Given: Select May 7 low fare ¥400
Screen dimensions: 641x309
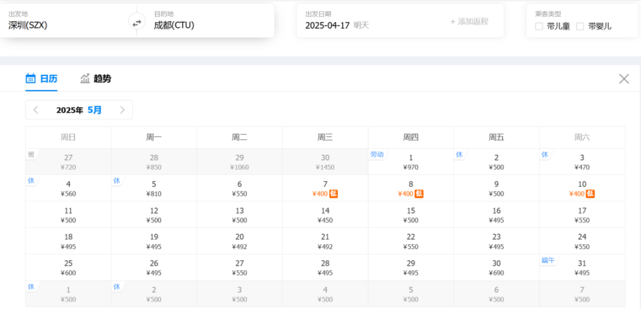Looking at the screenshot, I should pyautogui.click(x=325, y=188).
